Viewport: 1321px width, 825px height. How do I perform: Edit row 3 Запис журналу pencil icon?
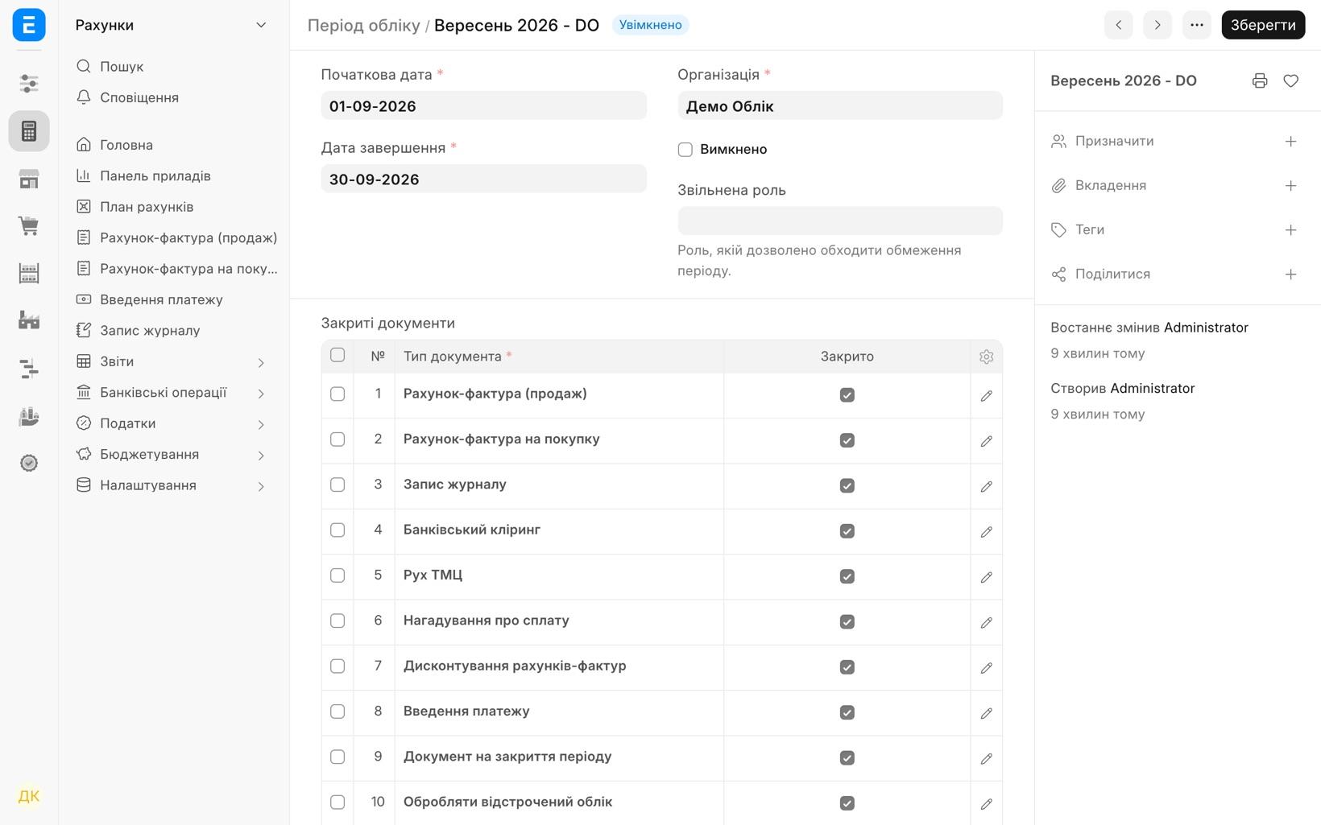coord(986,486)
